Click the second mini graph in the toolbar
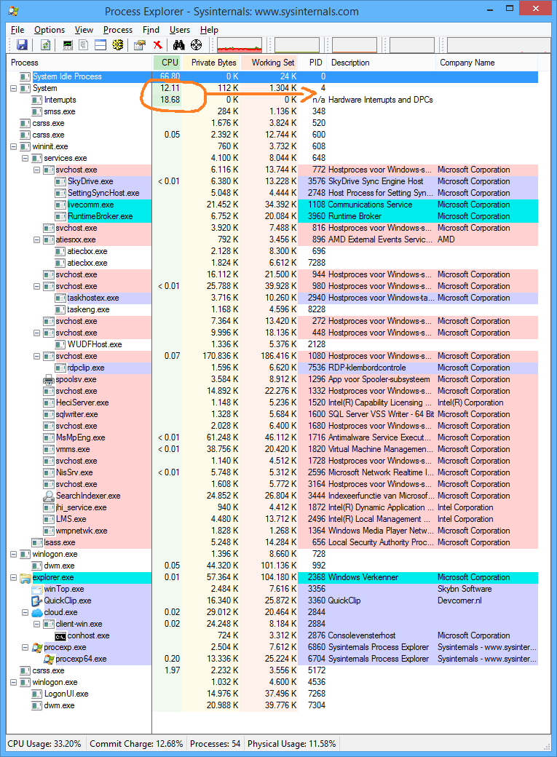Image resolution: width=557 pixels, height=757 pixels. [297, 45]
